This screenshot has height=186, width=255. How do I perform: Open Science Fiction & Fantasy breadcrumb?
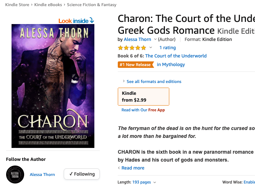(91, 5)
